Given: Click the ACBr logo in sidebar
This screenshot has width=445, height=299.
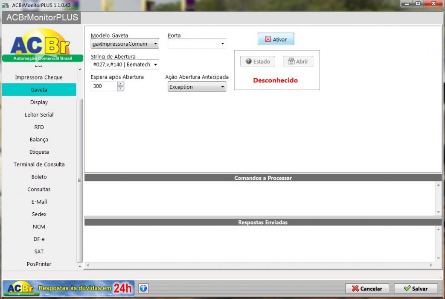Looking at the screenshot, I should point(42,45).
